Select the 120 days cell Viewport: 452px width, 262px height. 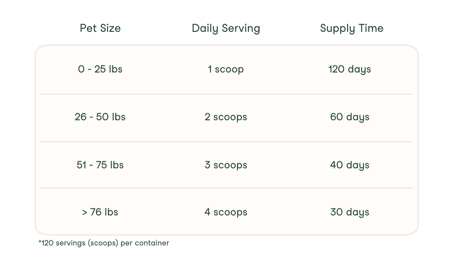tap(350, 69)
